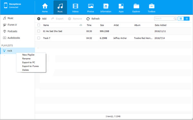Tick the select-all checkbox in header

click(39, 25)
